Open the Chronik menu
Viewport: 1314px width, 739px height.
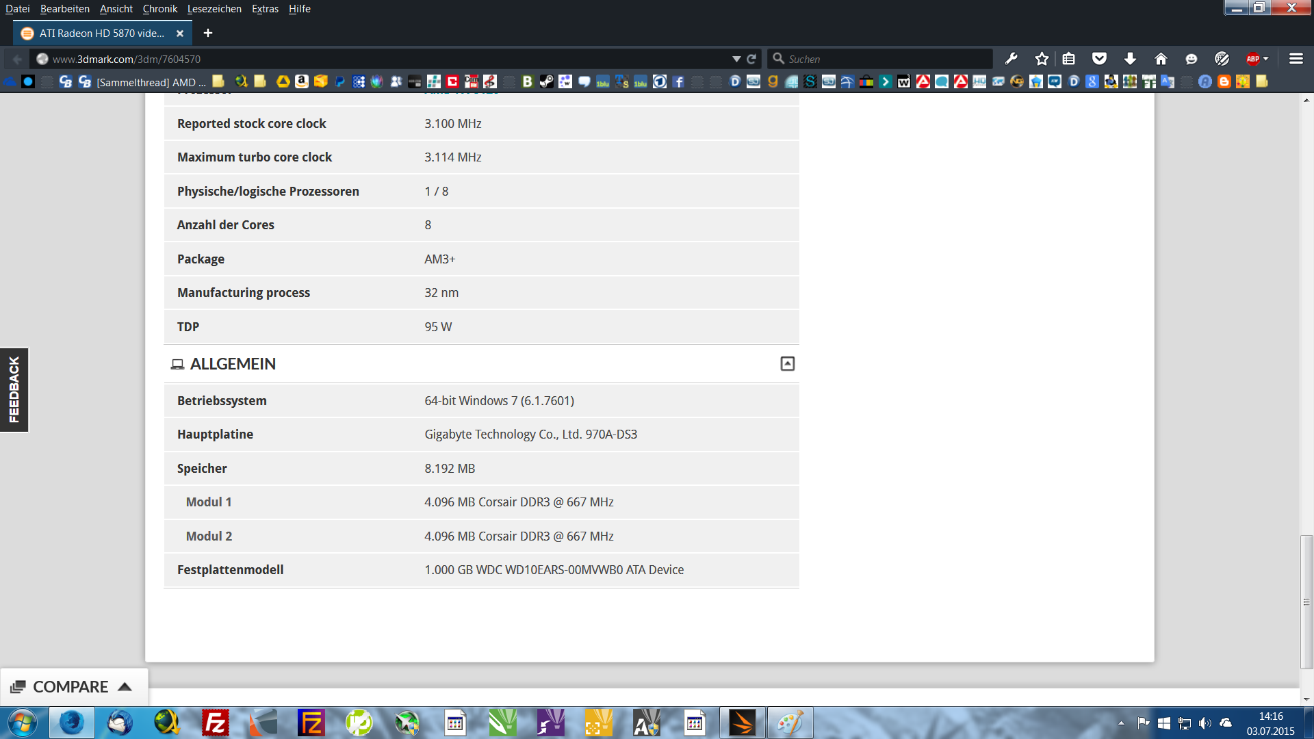(159, 9)
